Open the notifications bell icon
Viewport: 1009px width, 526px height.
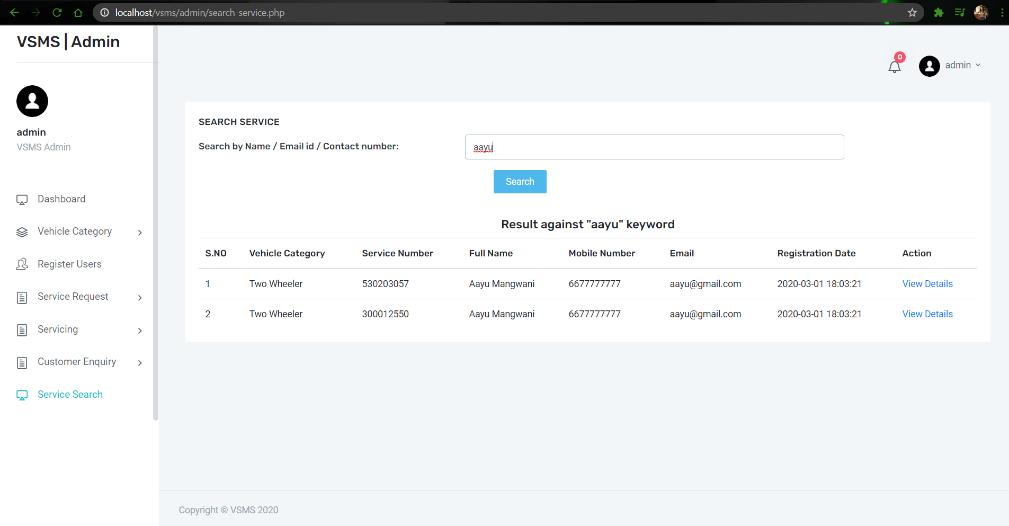[x=895, y=67]
